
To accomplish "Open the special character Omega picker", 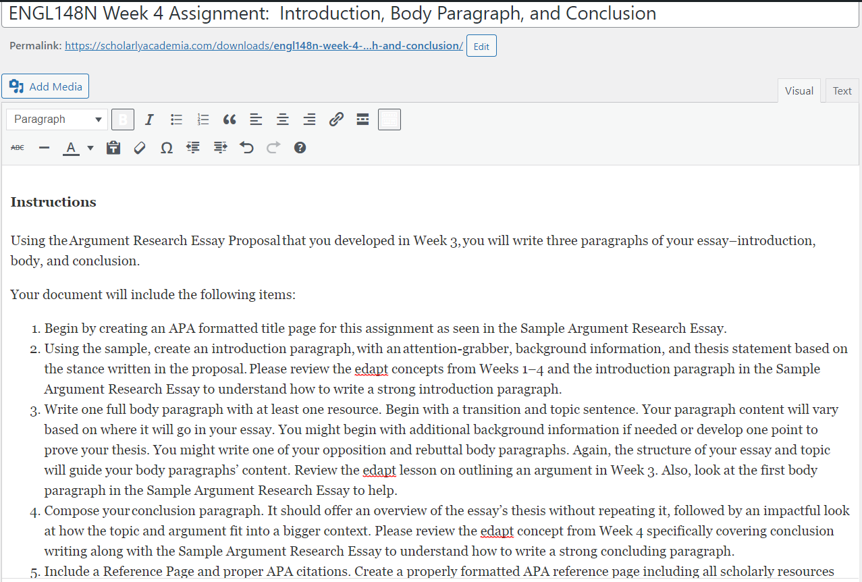I will [x=167, y=147].
